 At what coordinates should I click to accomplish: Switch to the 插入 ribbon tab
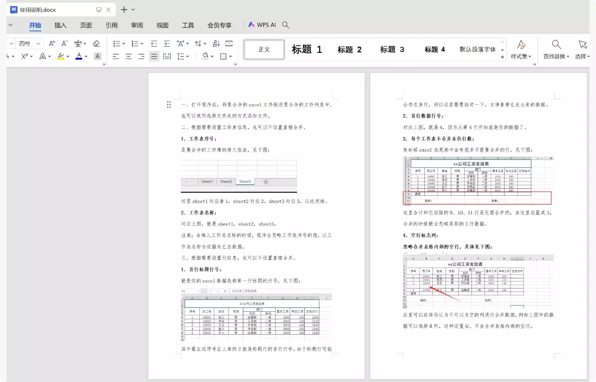pos(60,25)
